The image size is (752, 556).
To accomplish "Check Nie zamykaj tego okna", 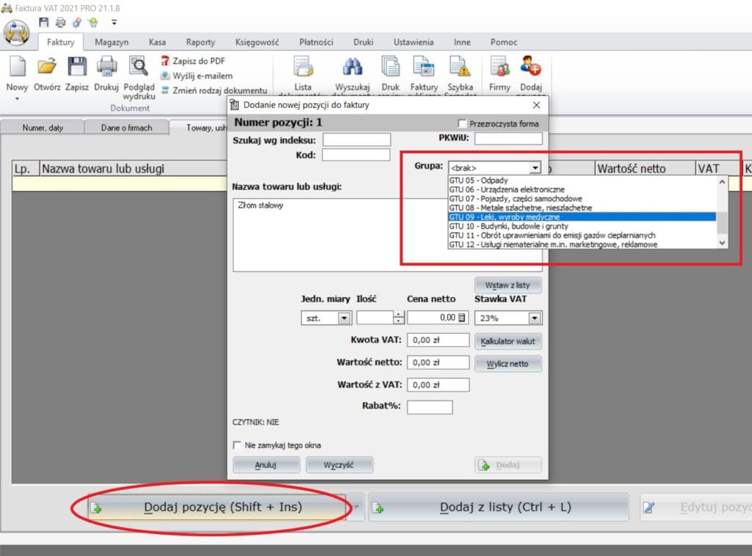I will 237,445.
